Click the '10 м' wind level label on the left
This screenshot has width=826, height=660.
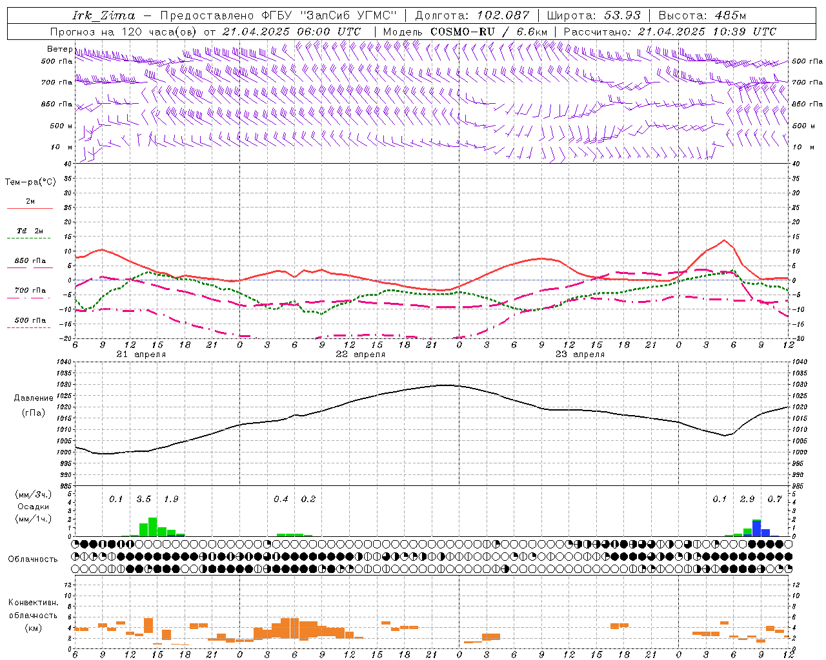61,148
